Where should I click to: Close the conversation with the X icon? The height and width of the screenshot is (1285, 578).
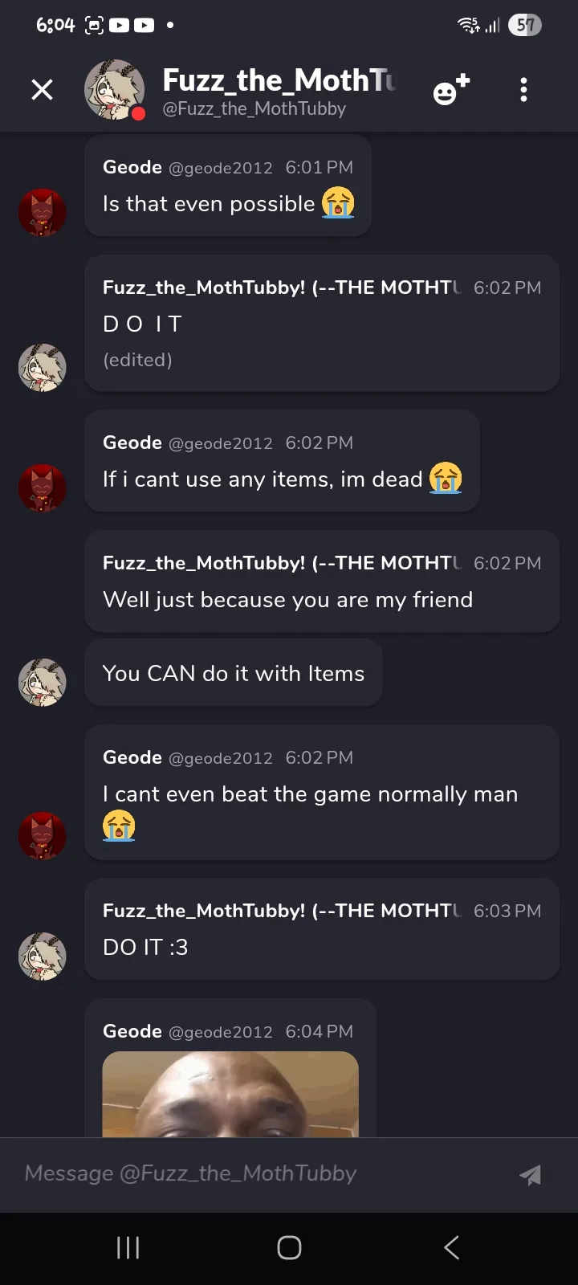pos(42,89)
